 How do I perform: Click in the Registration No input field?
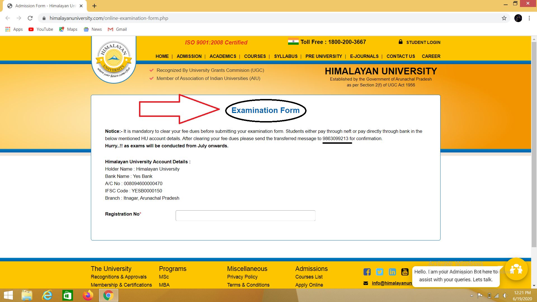click(x=246, y=216)
